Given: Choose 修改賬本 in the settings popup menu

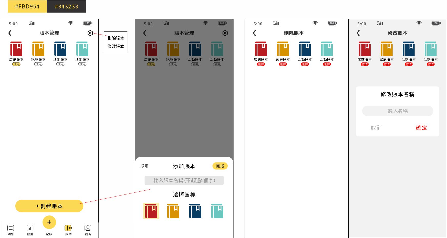Looking at the screenshot, I should 116,46.
